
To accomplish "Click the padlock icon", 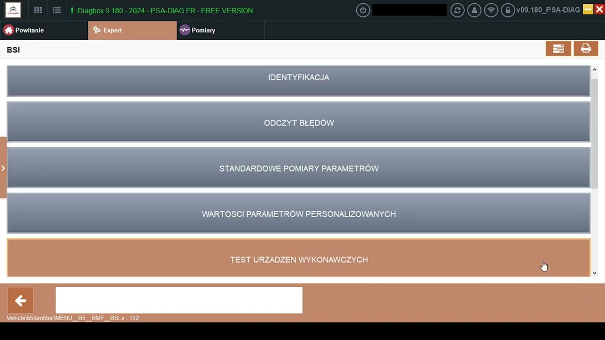I will pos(508,10).
